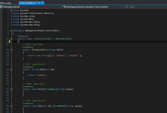Click the WebApplication6 project icon
This screenshot has width=167, height=113.
point(1,7)
